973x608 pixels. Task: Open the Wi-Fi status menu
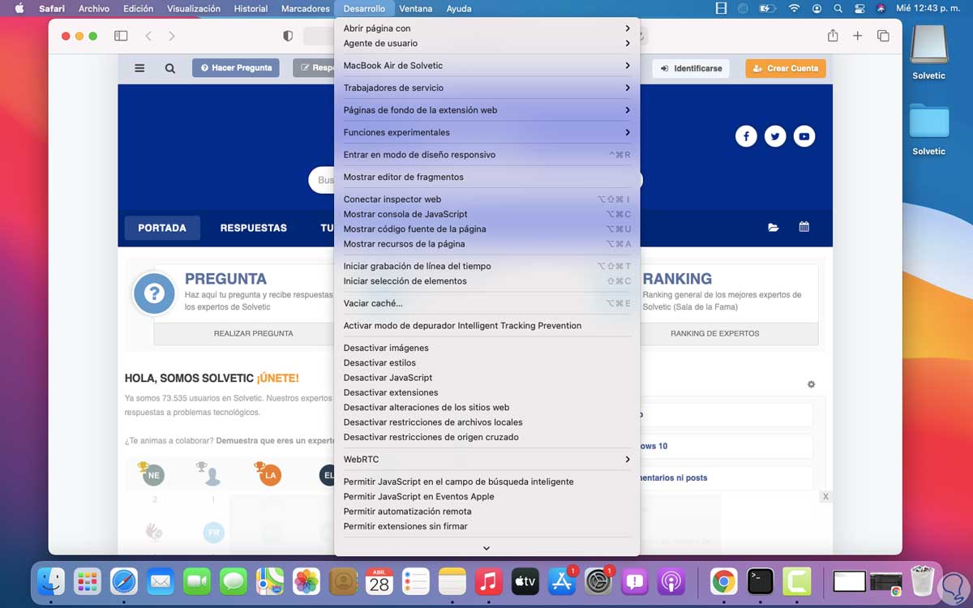point(794,8)
